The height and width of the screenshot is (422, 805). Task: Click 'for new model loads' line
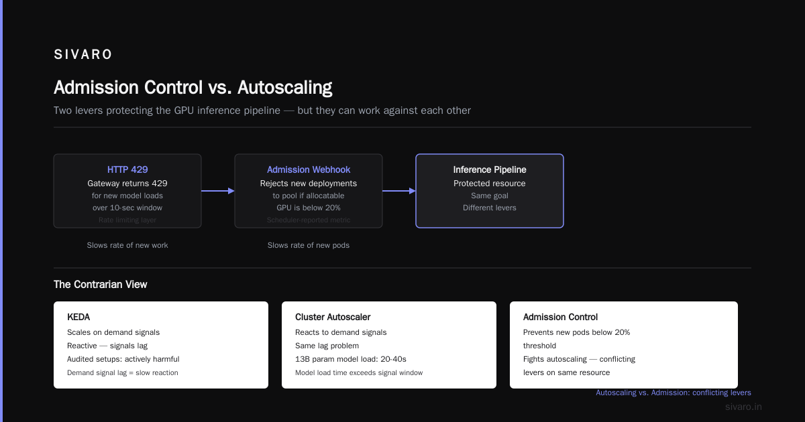127,196
